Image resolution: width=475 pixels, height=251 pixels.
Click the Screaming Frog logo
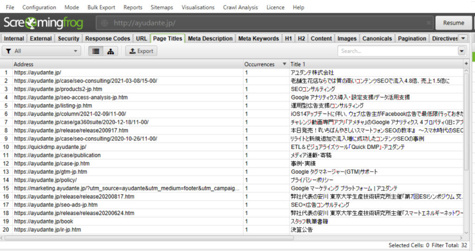[x=43, y=23]
